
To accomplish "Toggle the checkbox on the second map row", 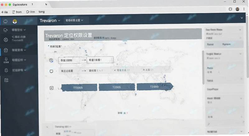I will 51,71.
